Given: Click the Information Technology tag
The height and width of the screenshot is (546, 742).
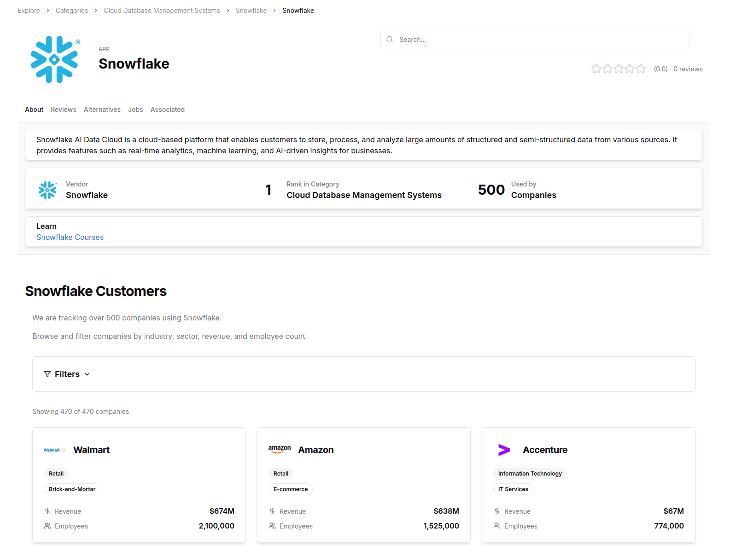Looking at the screenshot, I should (x=530, y=474).
